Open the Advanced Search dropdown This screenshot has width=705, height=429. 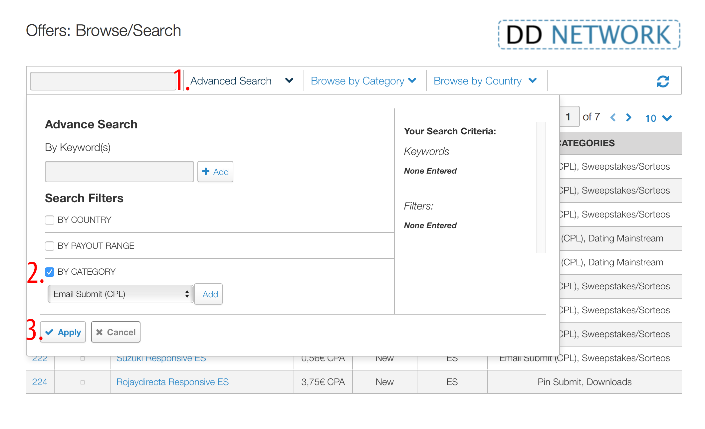(x=242, y=81)
